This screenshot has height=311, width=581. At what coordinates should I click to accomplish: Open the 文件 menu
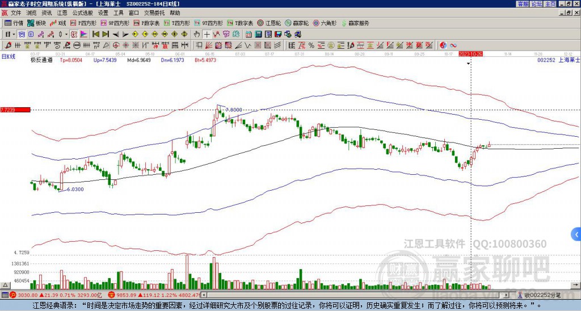(x=16, y=13)
